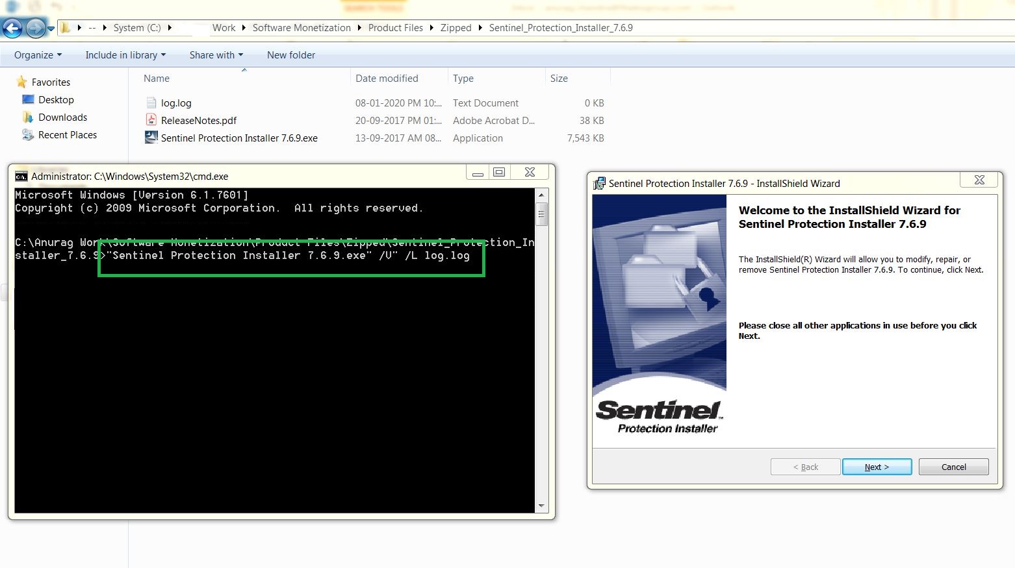Create a new folder using New folder

(x=290, y=55)
